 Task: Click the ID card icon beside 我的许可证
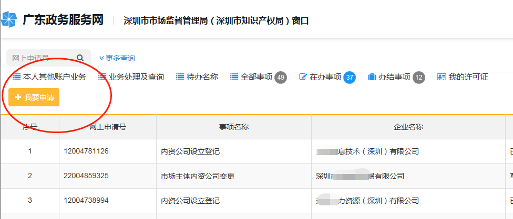442,77
